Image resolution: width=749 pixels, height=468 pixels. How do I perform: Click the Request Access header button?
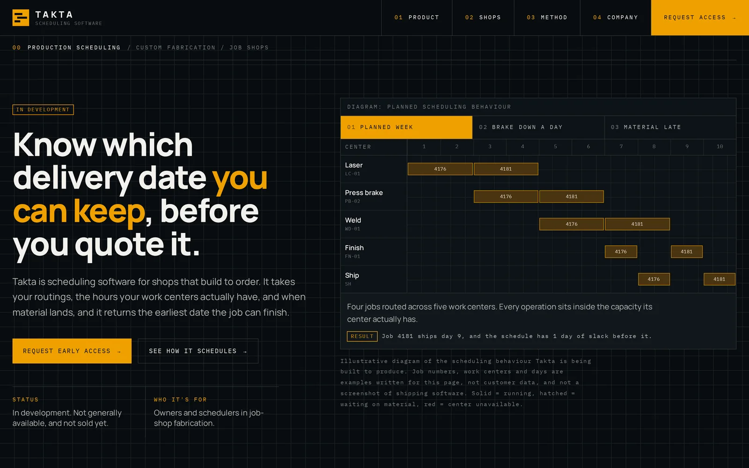point(700,17)
